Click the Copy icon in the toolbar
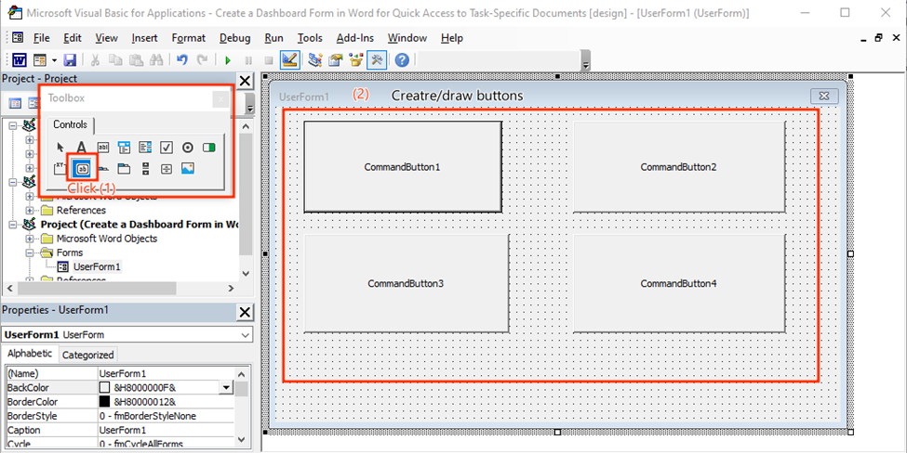Viewport: 907px width, 453px height. (x=115, y=60)
